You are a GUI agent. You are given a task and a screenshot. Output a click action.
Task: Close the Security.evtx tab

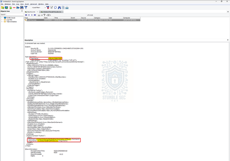37,12
